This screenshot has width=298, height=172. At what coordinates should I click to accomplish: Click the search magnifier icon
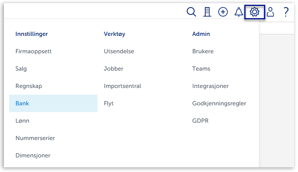coord(191,12)
